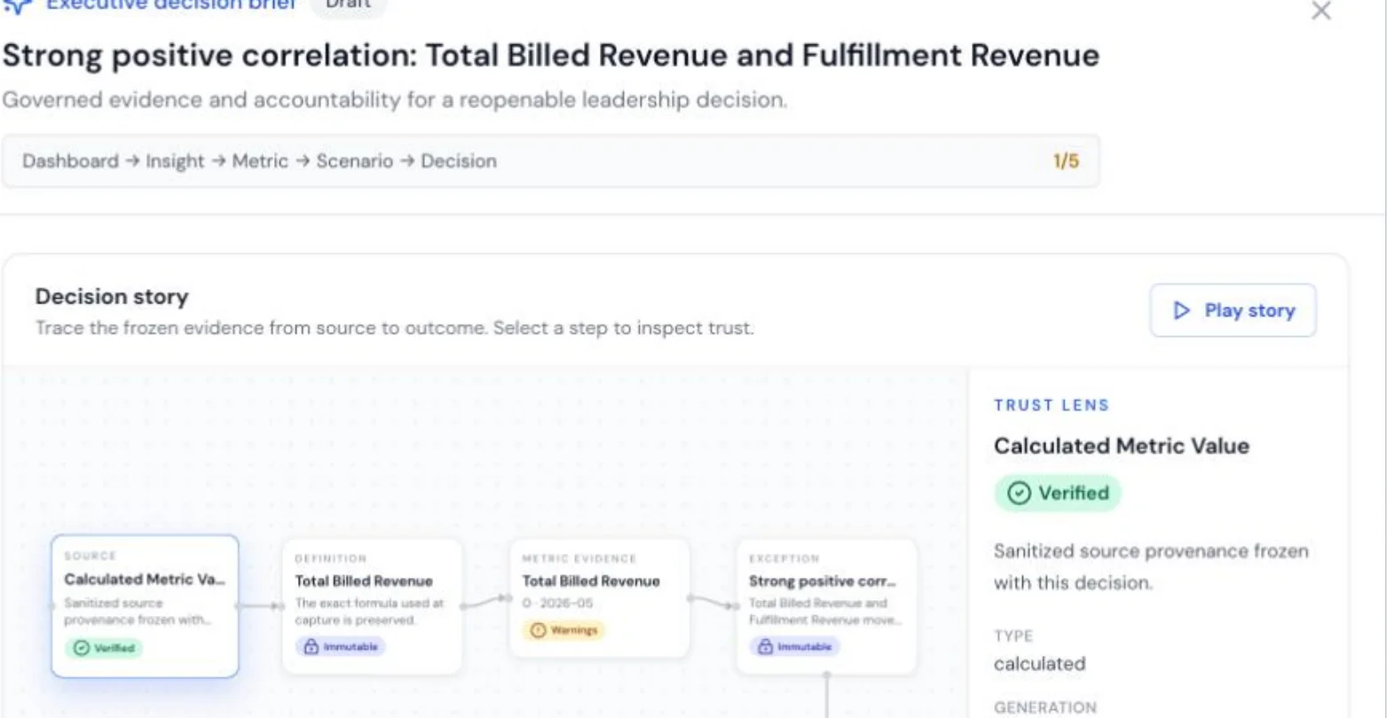Click the "Strong positive correlation" dialog title
This screenshot has height=718, width=1387.
point(550,56)
